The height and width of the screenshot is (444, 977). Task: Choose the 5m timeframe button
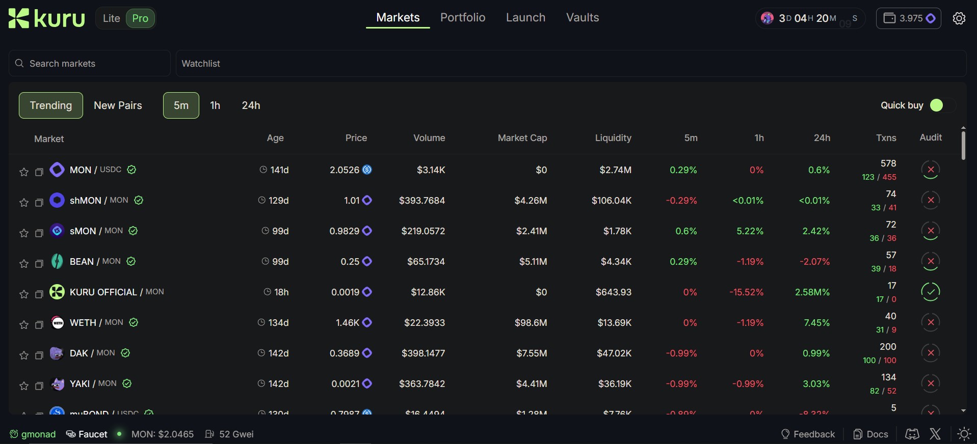pos(181,105)
